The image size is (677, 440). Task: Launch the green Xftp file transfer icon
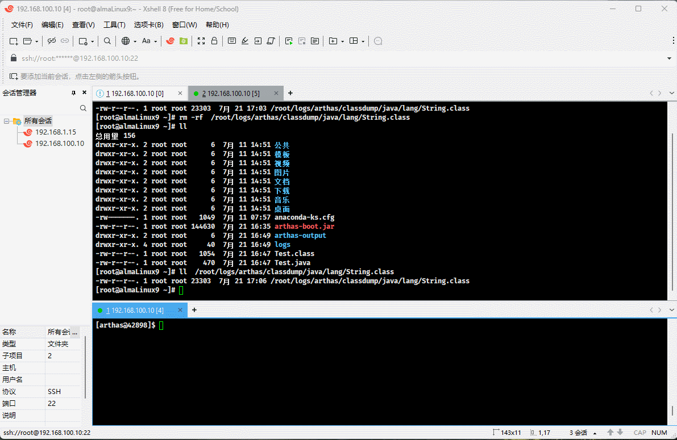click(x=184, y=41)
